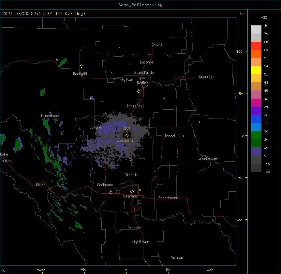Click the RedDeer city label
This screenshot has width=281, height=274.
point(143,83)
